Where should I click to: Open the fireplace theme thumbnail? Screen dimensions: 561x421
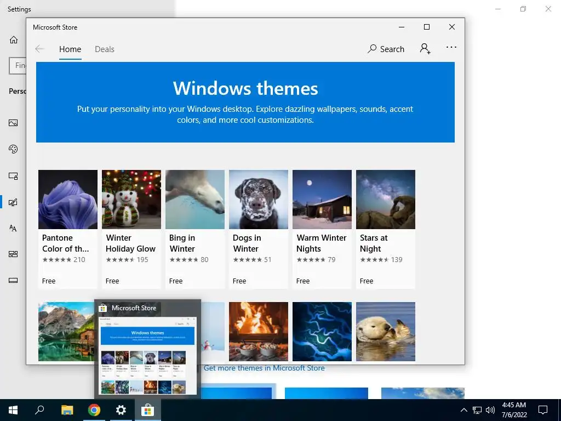(x=259, y=332)
